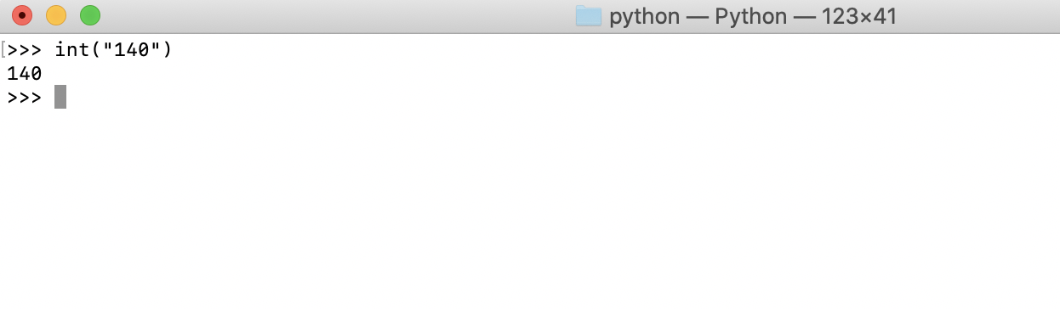1060x309 pixels.
Task: Click capitalized Python in window title
Action: [749, 17]
